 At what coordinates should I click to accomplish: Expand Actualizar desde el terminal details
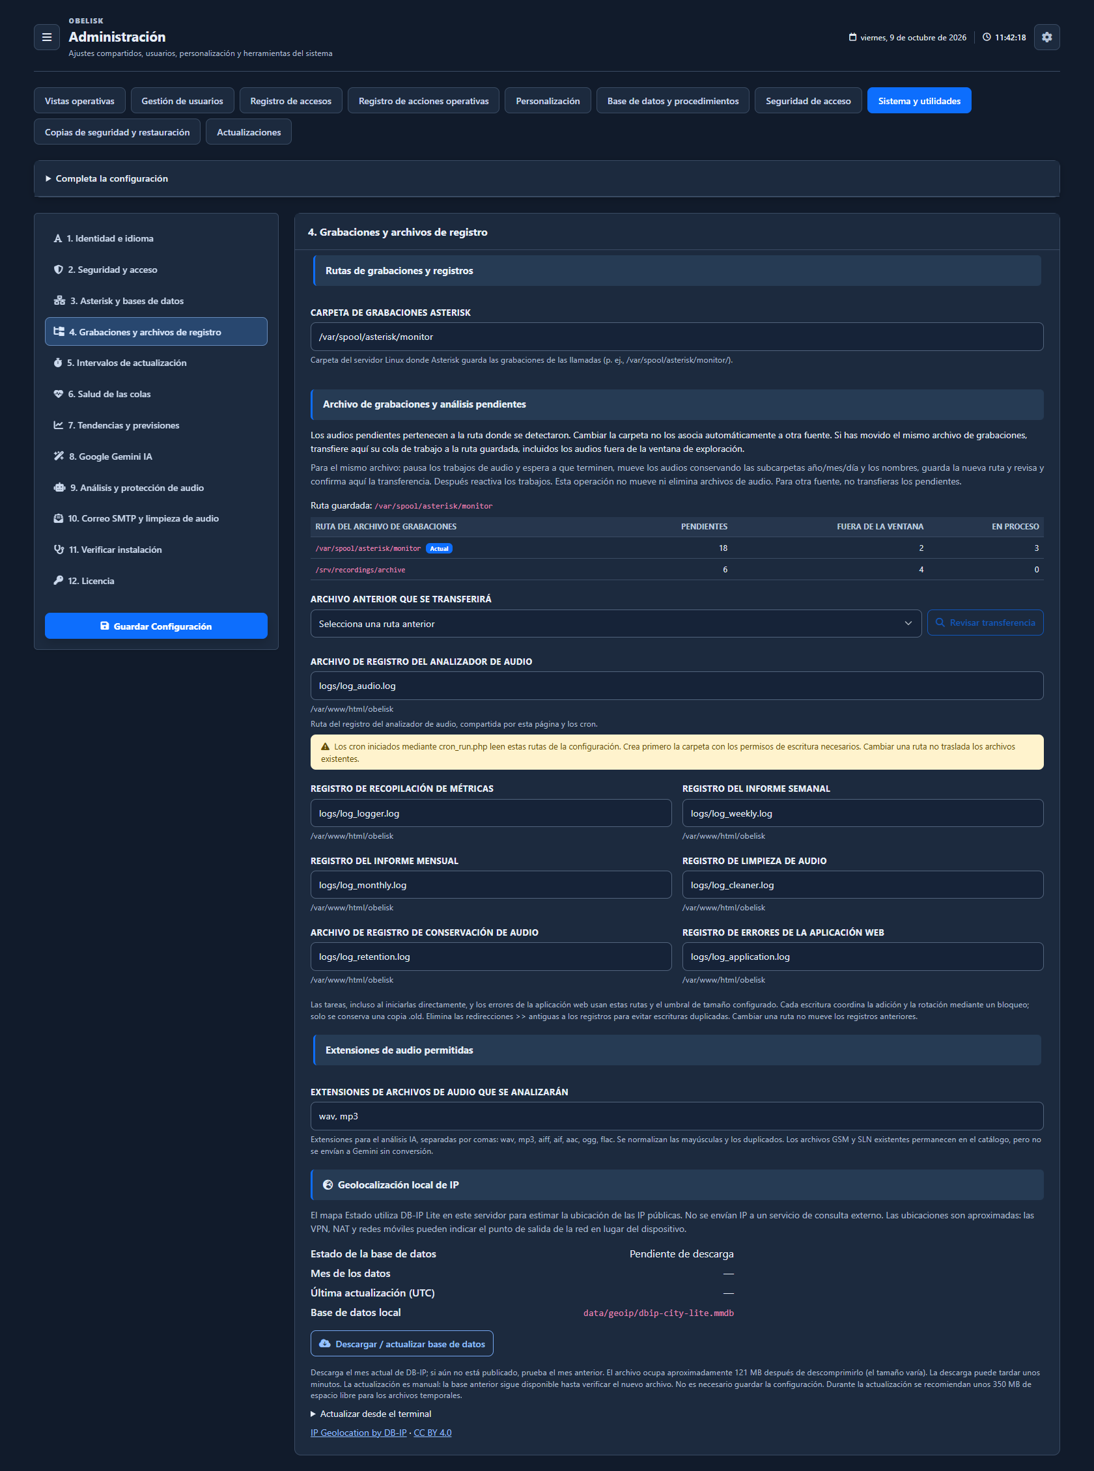coord(371,1413)
